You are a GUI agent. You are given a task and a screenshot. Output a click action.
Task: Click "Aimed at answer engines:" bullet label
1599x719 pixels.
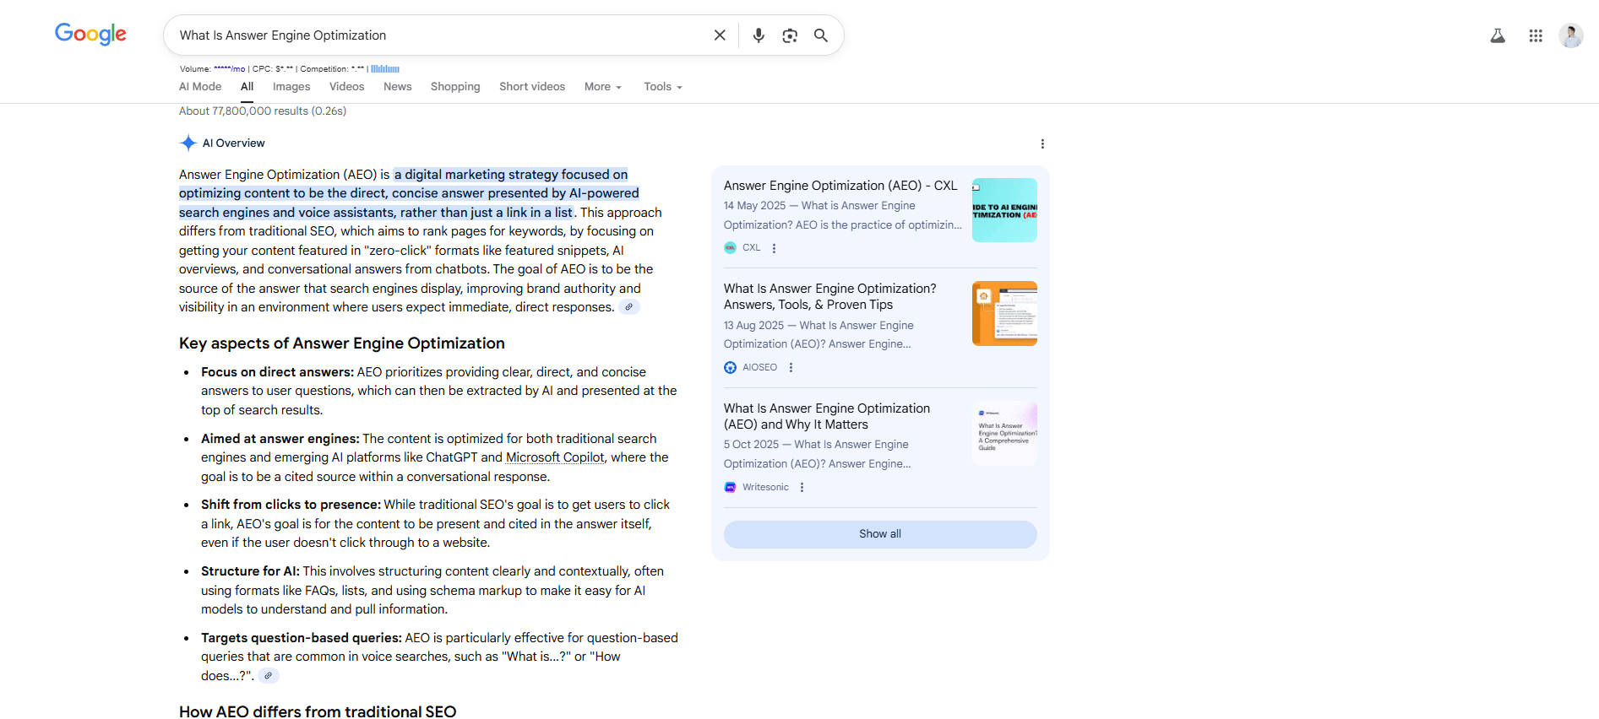pyautogui.click(x=280, y=439)
